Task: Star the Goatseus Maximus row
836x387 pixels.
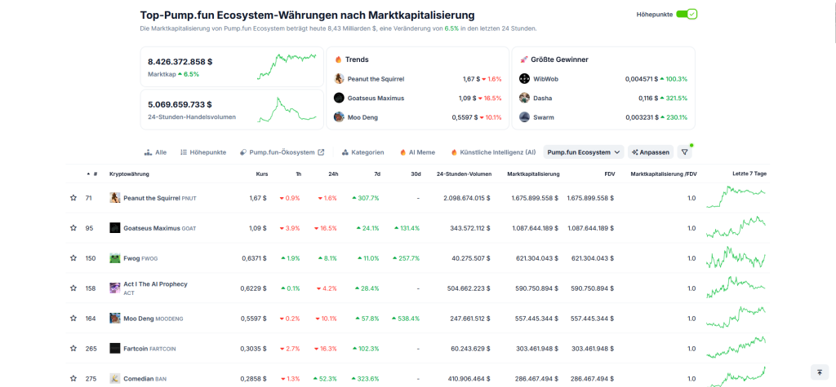Action: [73, 228]
